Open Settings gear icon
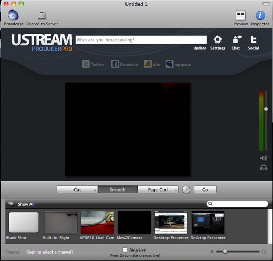Image resolution: width=273 pixels, height=261 pixels. tap(217, 39)
